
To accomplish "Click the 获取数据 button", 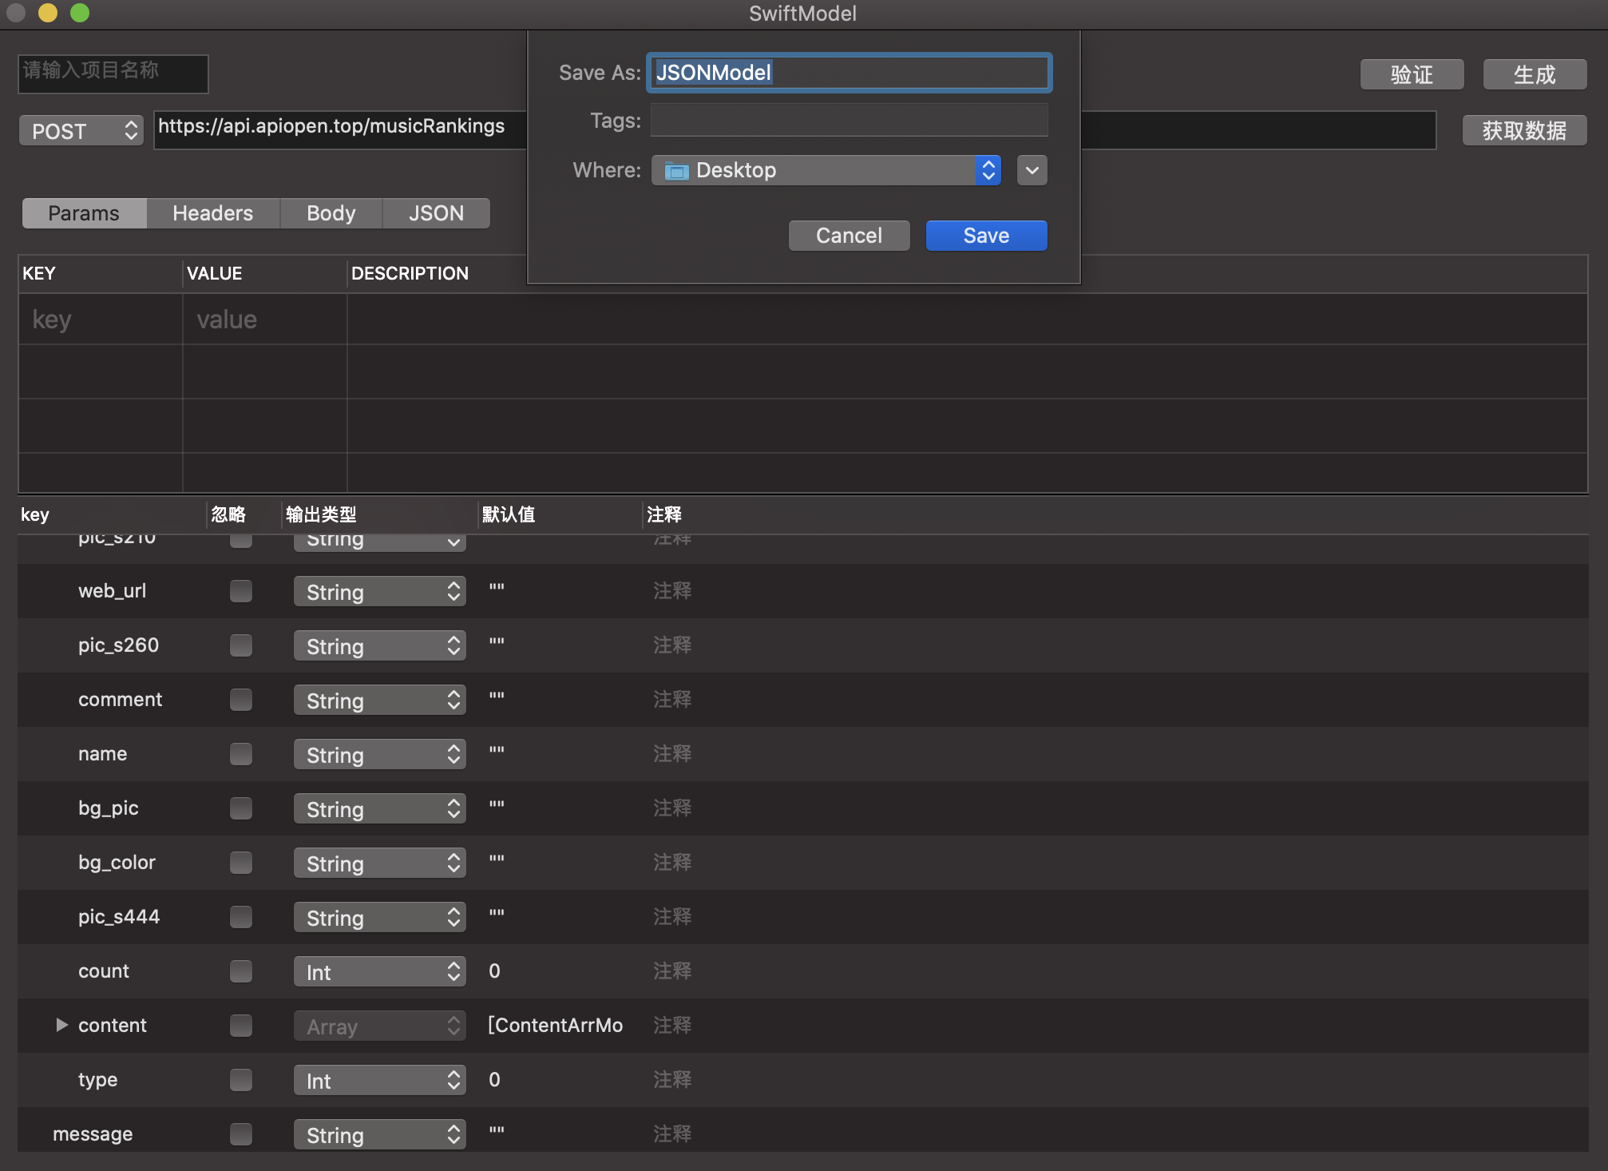I will coord(1523,130).
